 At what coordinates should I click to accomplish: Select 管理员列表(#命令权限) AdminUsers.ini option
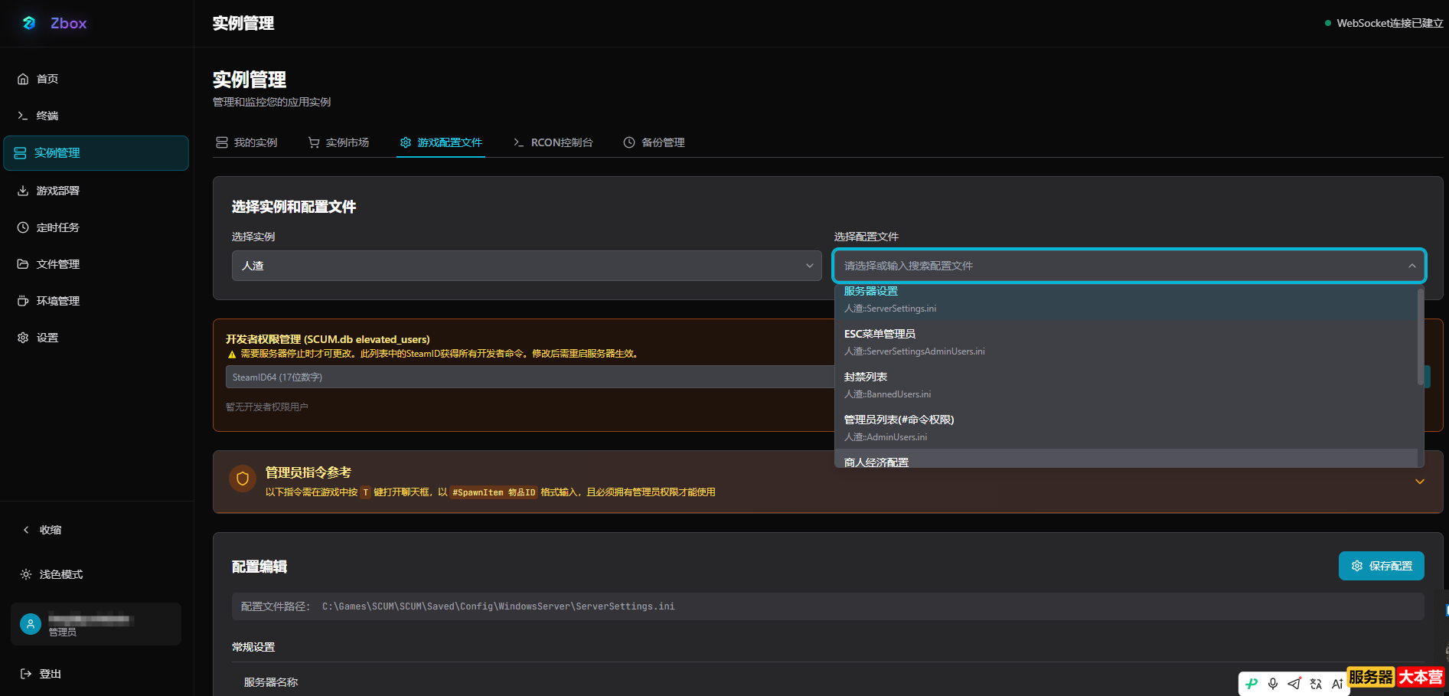pos(1126,427)
